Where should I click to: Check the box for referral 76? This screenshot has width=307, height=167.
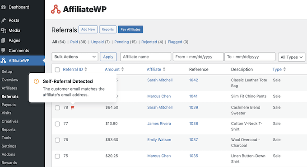click(x=57, y=140)
